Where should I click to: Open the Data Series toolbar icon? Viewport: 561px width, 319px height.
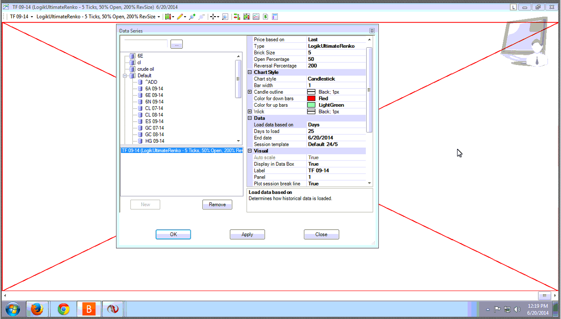[x=247, y=17]
